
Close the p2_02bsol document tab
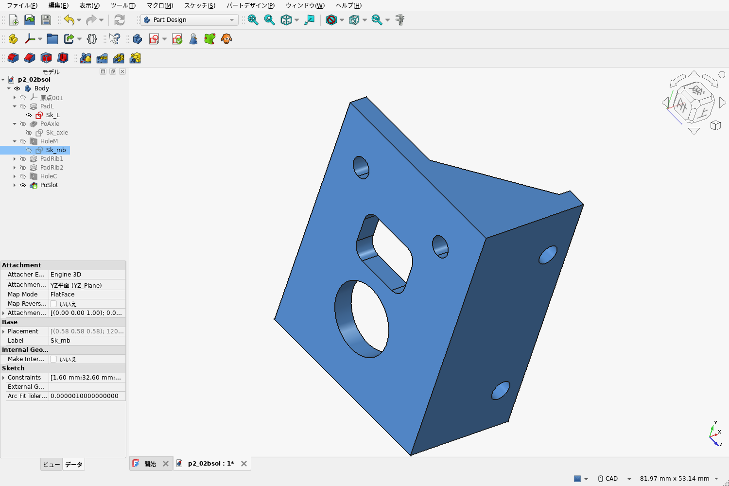pos(244,464)
